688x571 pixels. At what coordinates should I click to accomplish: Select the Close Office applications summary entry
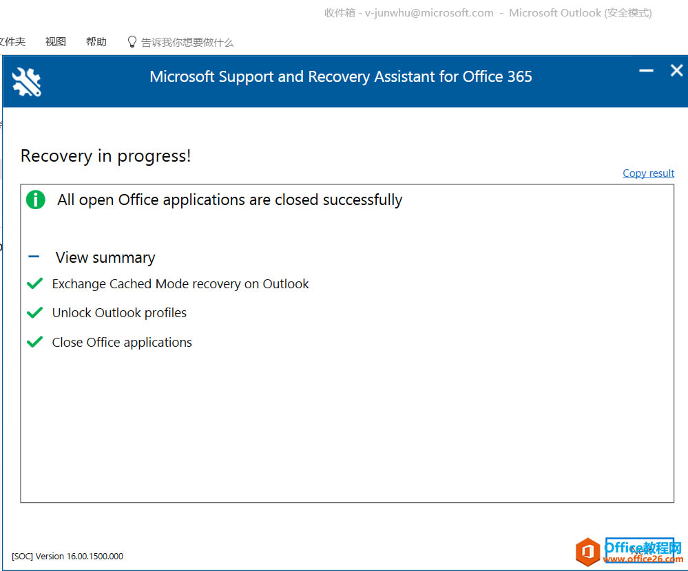click(122, 342)
